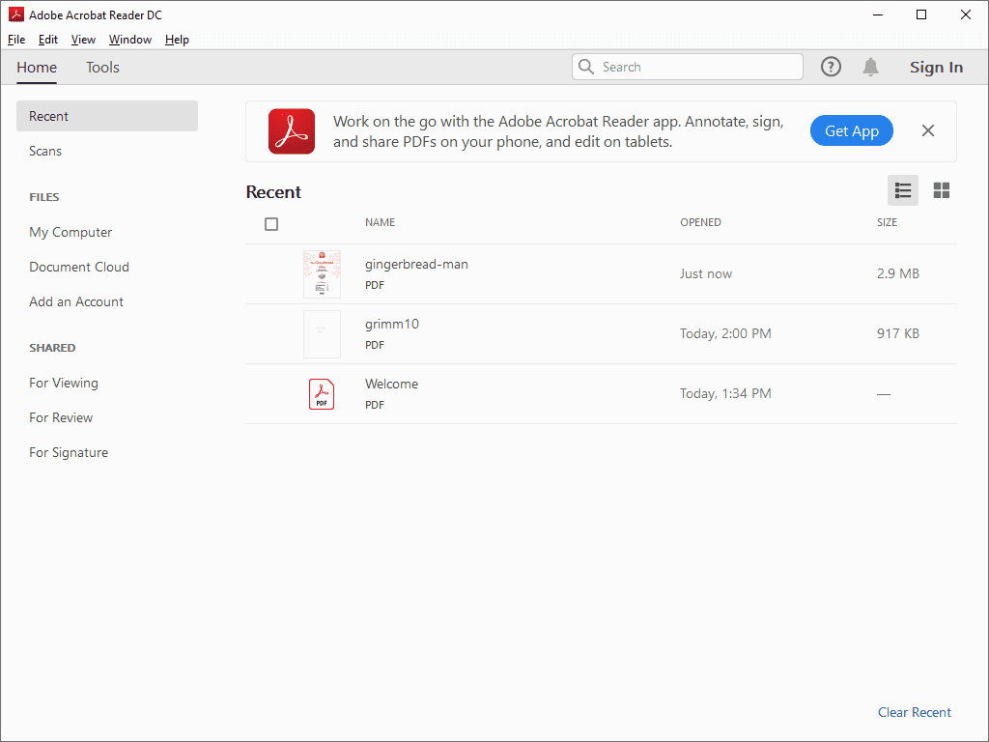The image size is (989, 742).
Task: Minimize the Acrobat Reader window
Action: coord(877,14)
